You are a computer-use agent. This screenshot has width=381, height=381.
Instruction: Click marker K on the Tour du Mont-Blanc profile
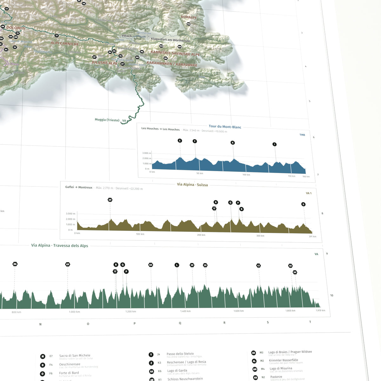pos(233,143)
